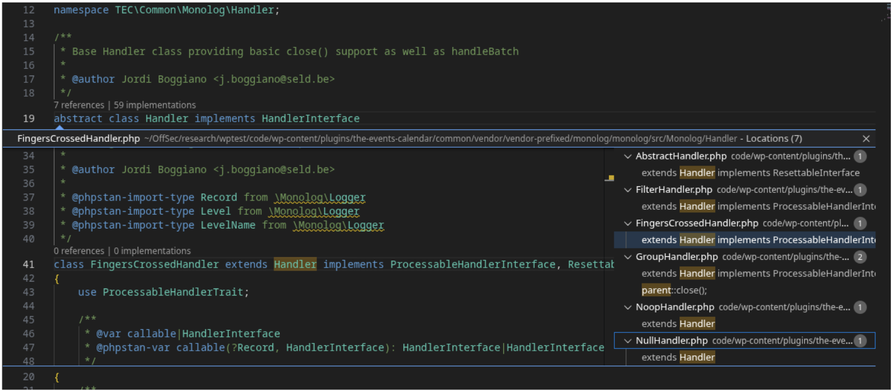Collapse the AbstractHandler.php reference group
The height and width of the screenshot is (391, 892).
tap(628, 157)
